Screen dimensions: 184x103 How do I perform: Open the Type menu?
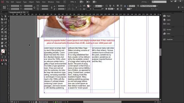coord(25,2)
